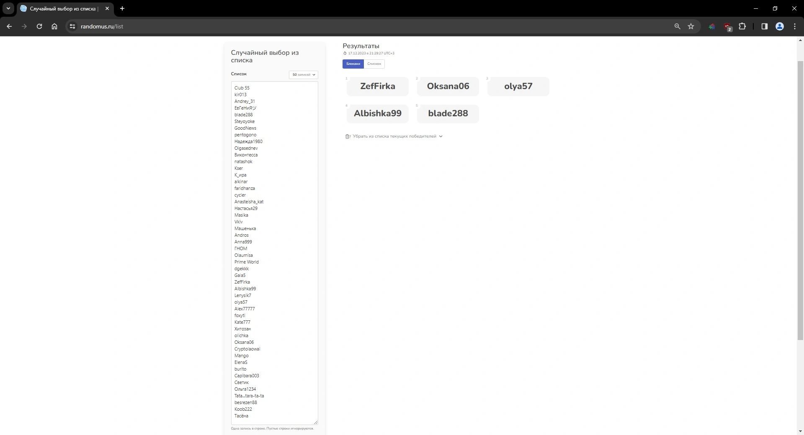Open the Extensions puzzle icon

click(x=742, y=26)
